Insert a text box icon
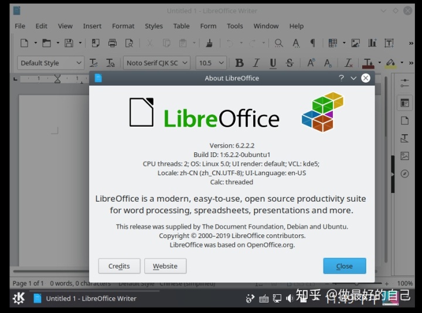 [389, 43]
